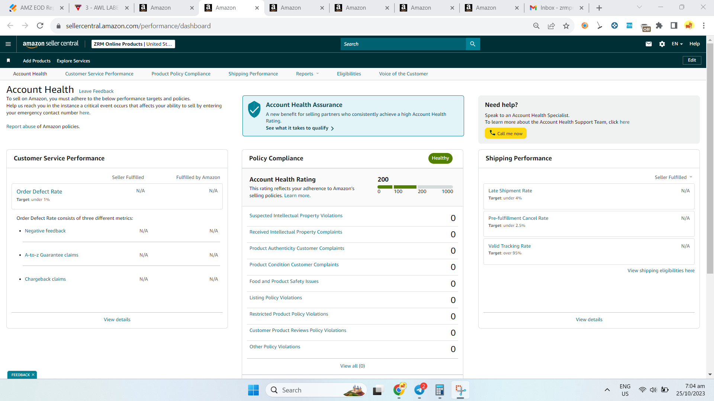Click the browser zoom magnifier icon
This screenshot has width=714, height=401.
click(536, 26)
